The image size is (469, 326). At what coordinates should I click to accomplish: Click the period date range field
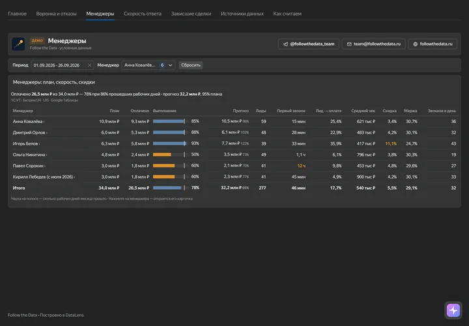[x=62, y=65]
